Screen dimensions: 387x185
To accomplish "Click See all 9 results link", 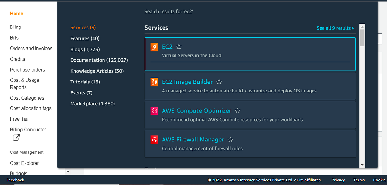I will click(x=335, y=28).
